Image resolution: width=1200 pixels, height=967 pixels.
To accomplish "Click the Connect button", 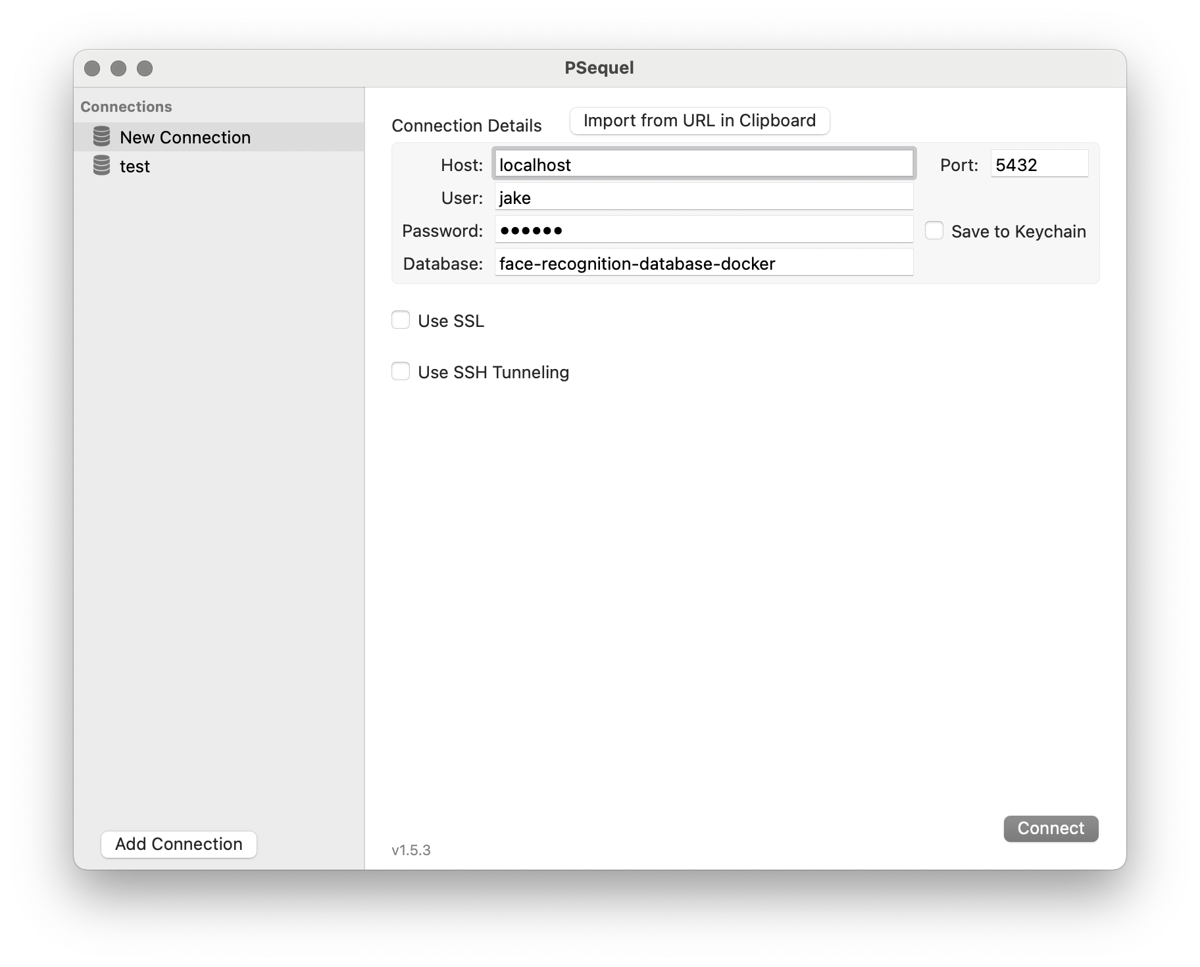I will coord(1051,828).
